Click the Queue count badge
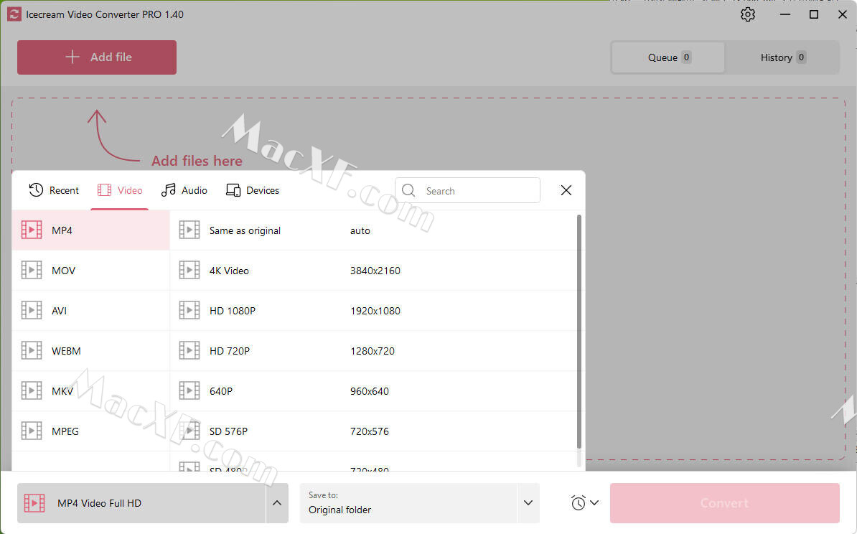This screenshot has width=857, height=534. (x=686, y=57)
